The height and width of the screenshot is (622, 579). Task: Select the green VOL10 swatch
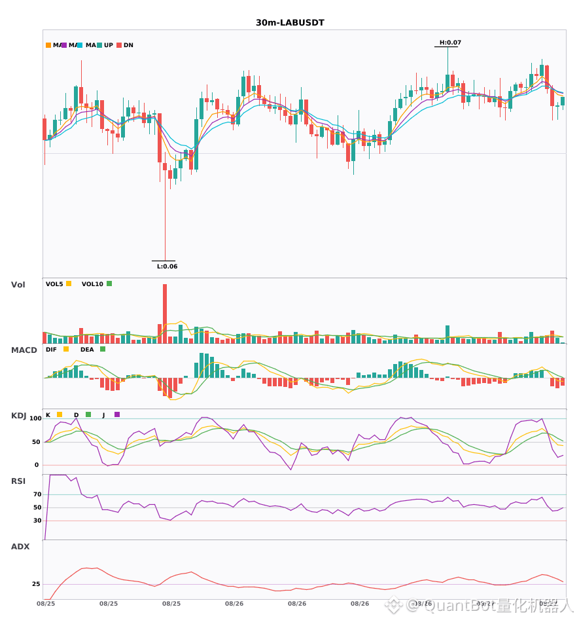click(x=109, y=284)
